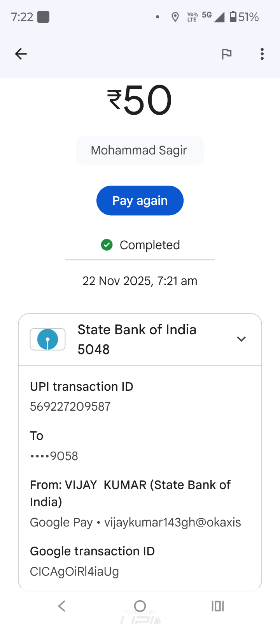280x624 pixels.
Task: Tap the back arrow in header
Action: coord(21,54)
